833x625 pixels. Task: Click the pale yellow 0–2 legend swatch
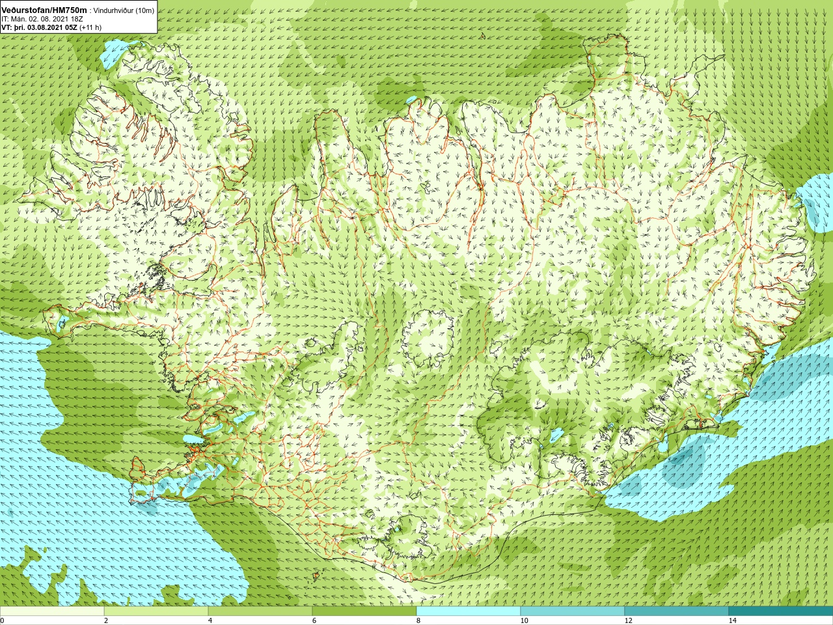tap(52, 611)
